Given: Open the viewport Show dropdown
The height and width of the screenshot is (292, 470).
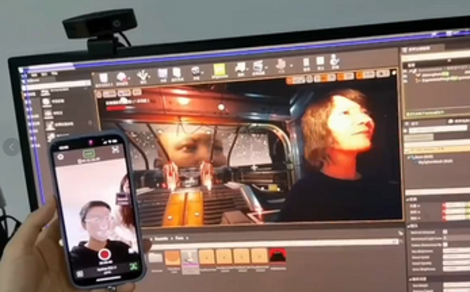Looking at the screenshot, I should click(137, 92).
